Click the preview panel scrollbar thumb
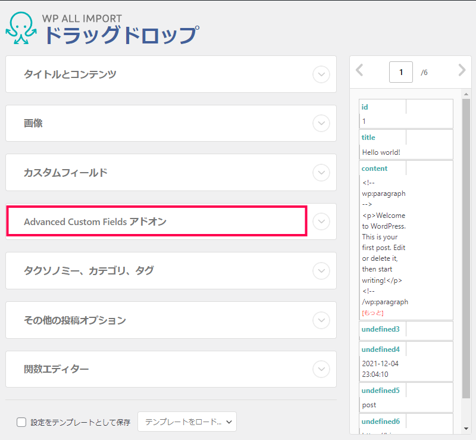Viewport: 476px width, 440px height. click(466, 248)
